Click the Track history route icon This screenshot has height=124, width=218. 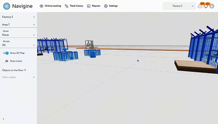[66, 6]
